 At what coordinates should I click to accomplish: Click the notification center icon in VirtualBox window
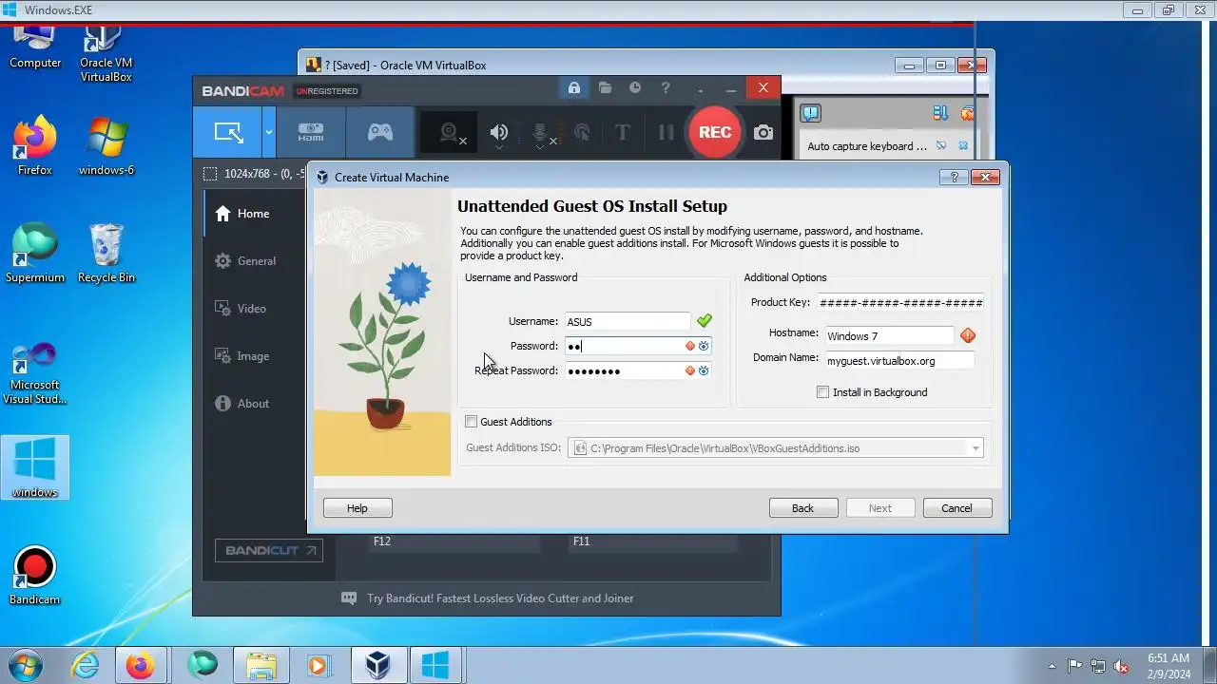810,113
